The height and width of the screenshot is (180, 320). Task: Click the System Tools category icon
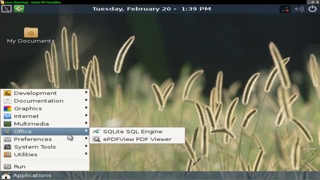click(7, 147)
